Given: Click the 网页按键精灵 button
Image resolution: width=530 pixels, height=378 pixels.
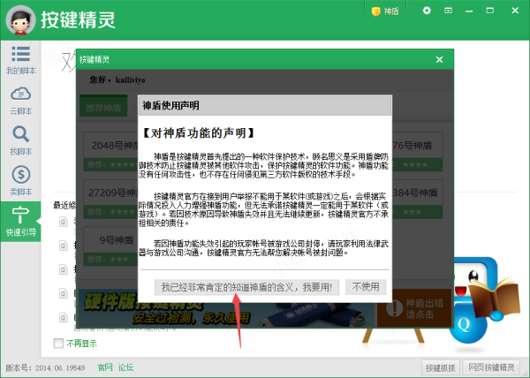Looking at the screenshot, I should (491, 367).
